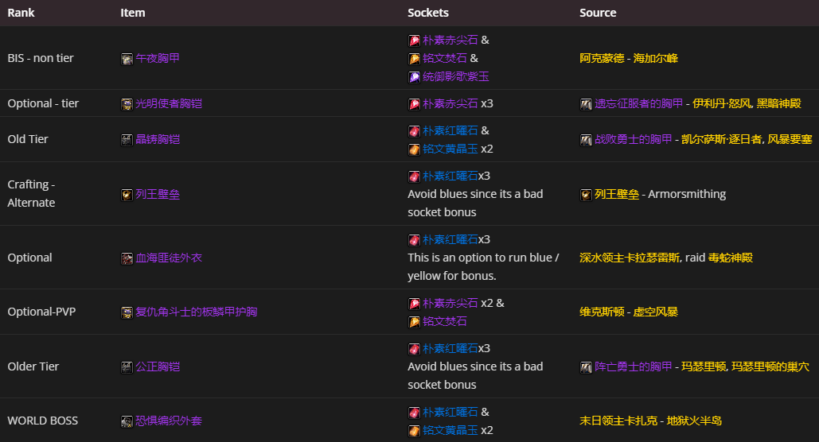Open the 末日领主卡扎克 - 地狱火半岛 link
This screenshot has height=442, width=819.
(650, 421)
